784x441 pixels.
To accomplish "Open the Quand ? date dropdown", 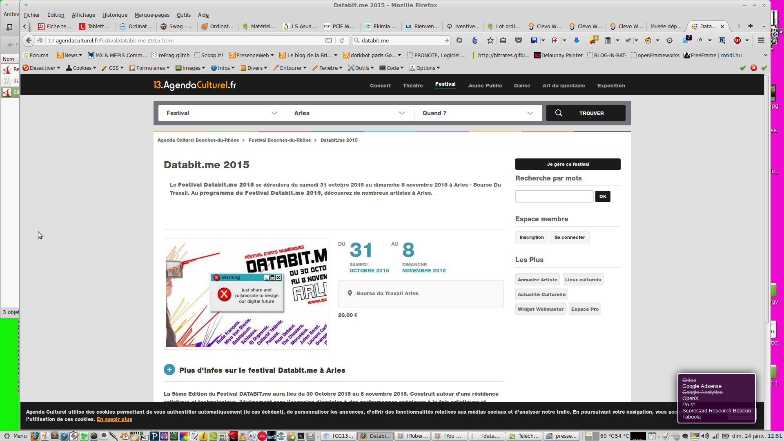I will pyautogui.click(x=478, y=113).
